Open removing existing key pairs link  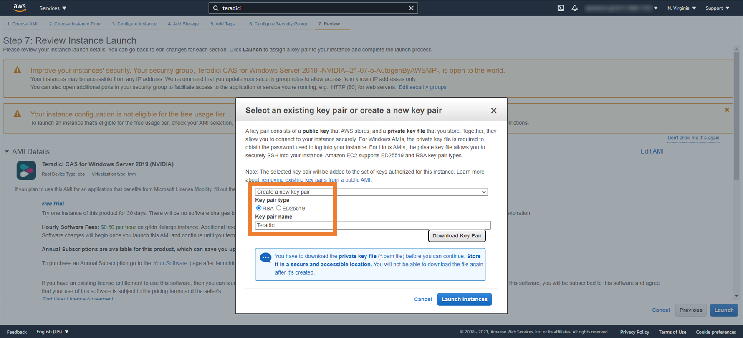point(316,180)
